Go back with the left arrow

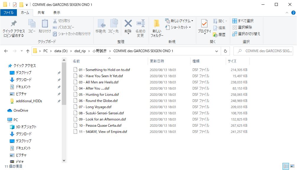[6, 51]
